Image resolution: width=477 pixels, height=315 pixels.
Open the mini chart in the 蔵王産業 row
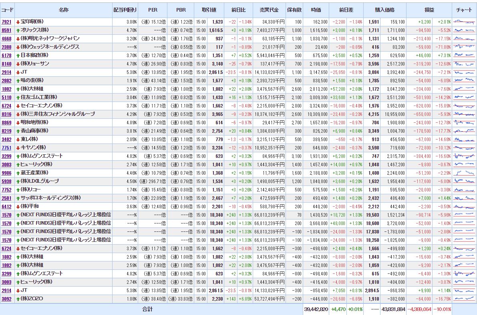coord(464,173)
